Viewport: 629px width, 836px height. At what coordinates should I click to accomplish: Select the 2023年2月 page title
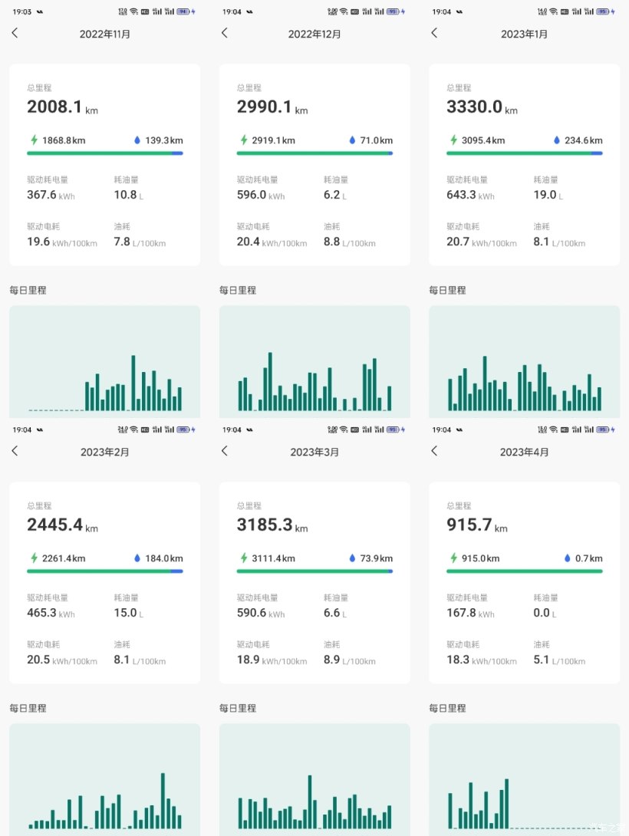(105, 452)
